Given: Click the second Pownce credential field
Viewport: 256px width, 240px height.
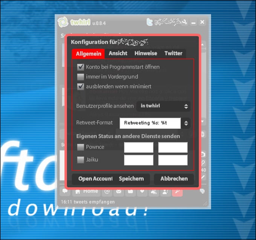Looking at the screenshot, I should [173, 147].
